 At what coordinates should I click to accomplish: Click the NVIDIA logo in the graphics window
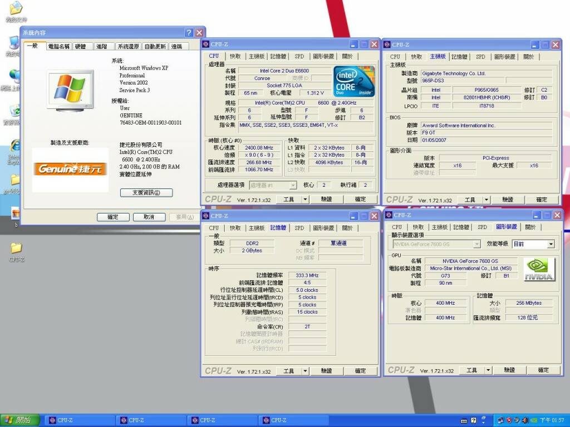[539, 270]
